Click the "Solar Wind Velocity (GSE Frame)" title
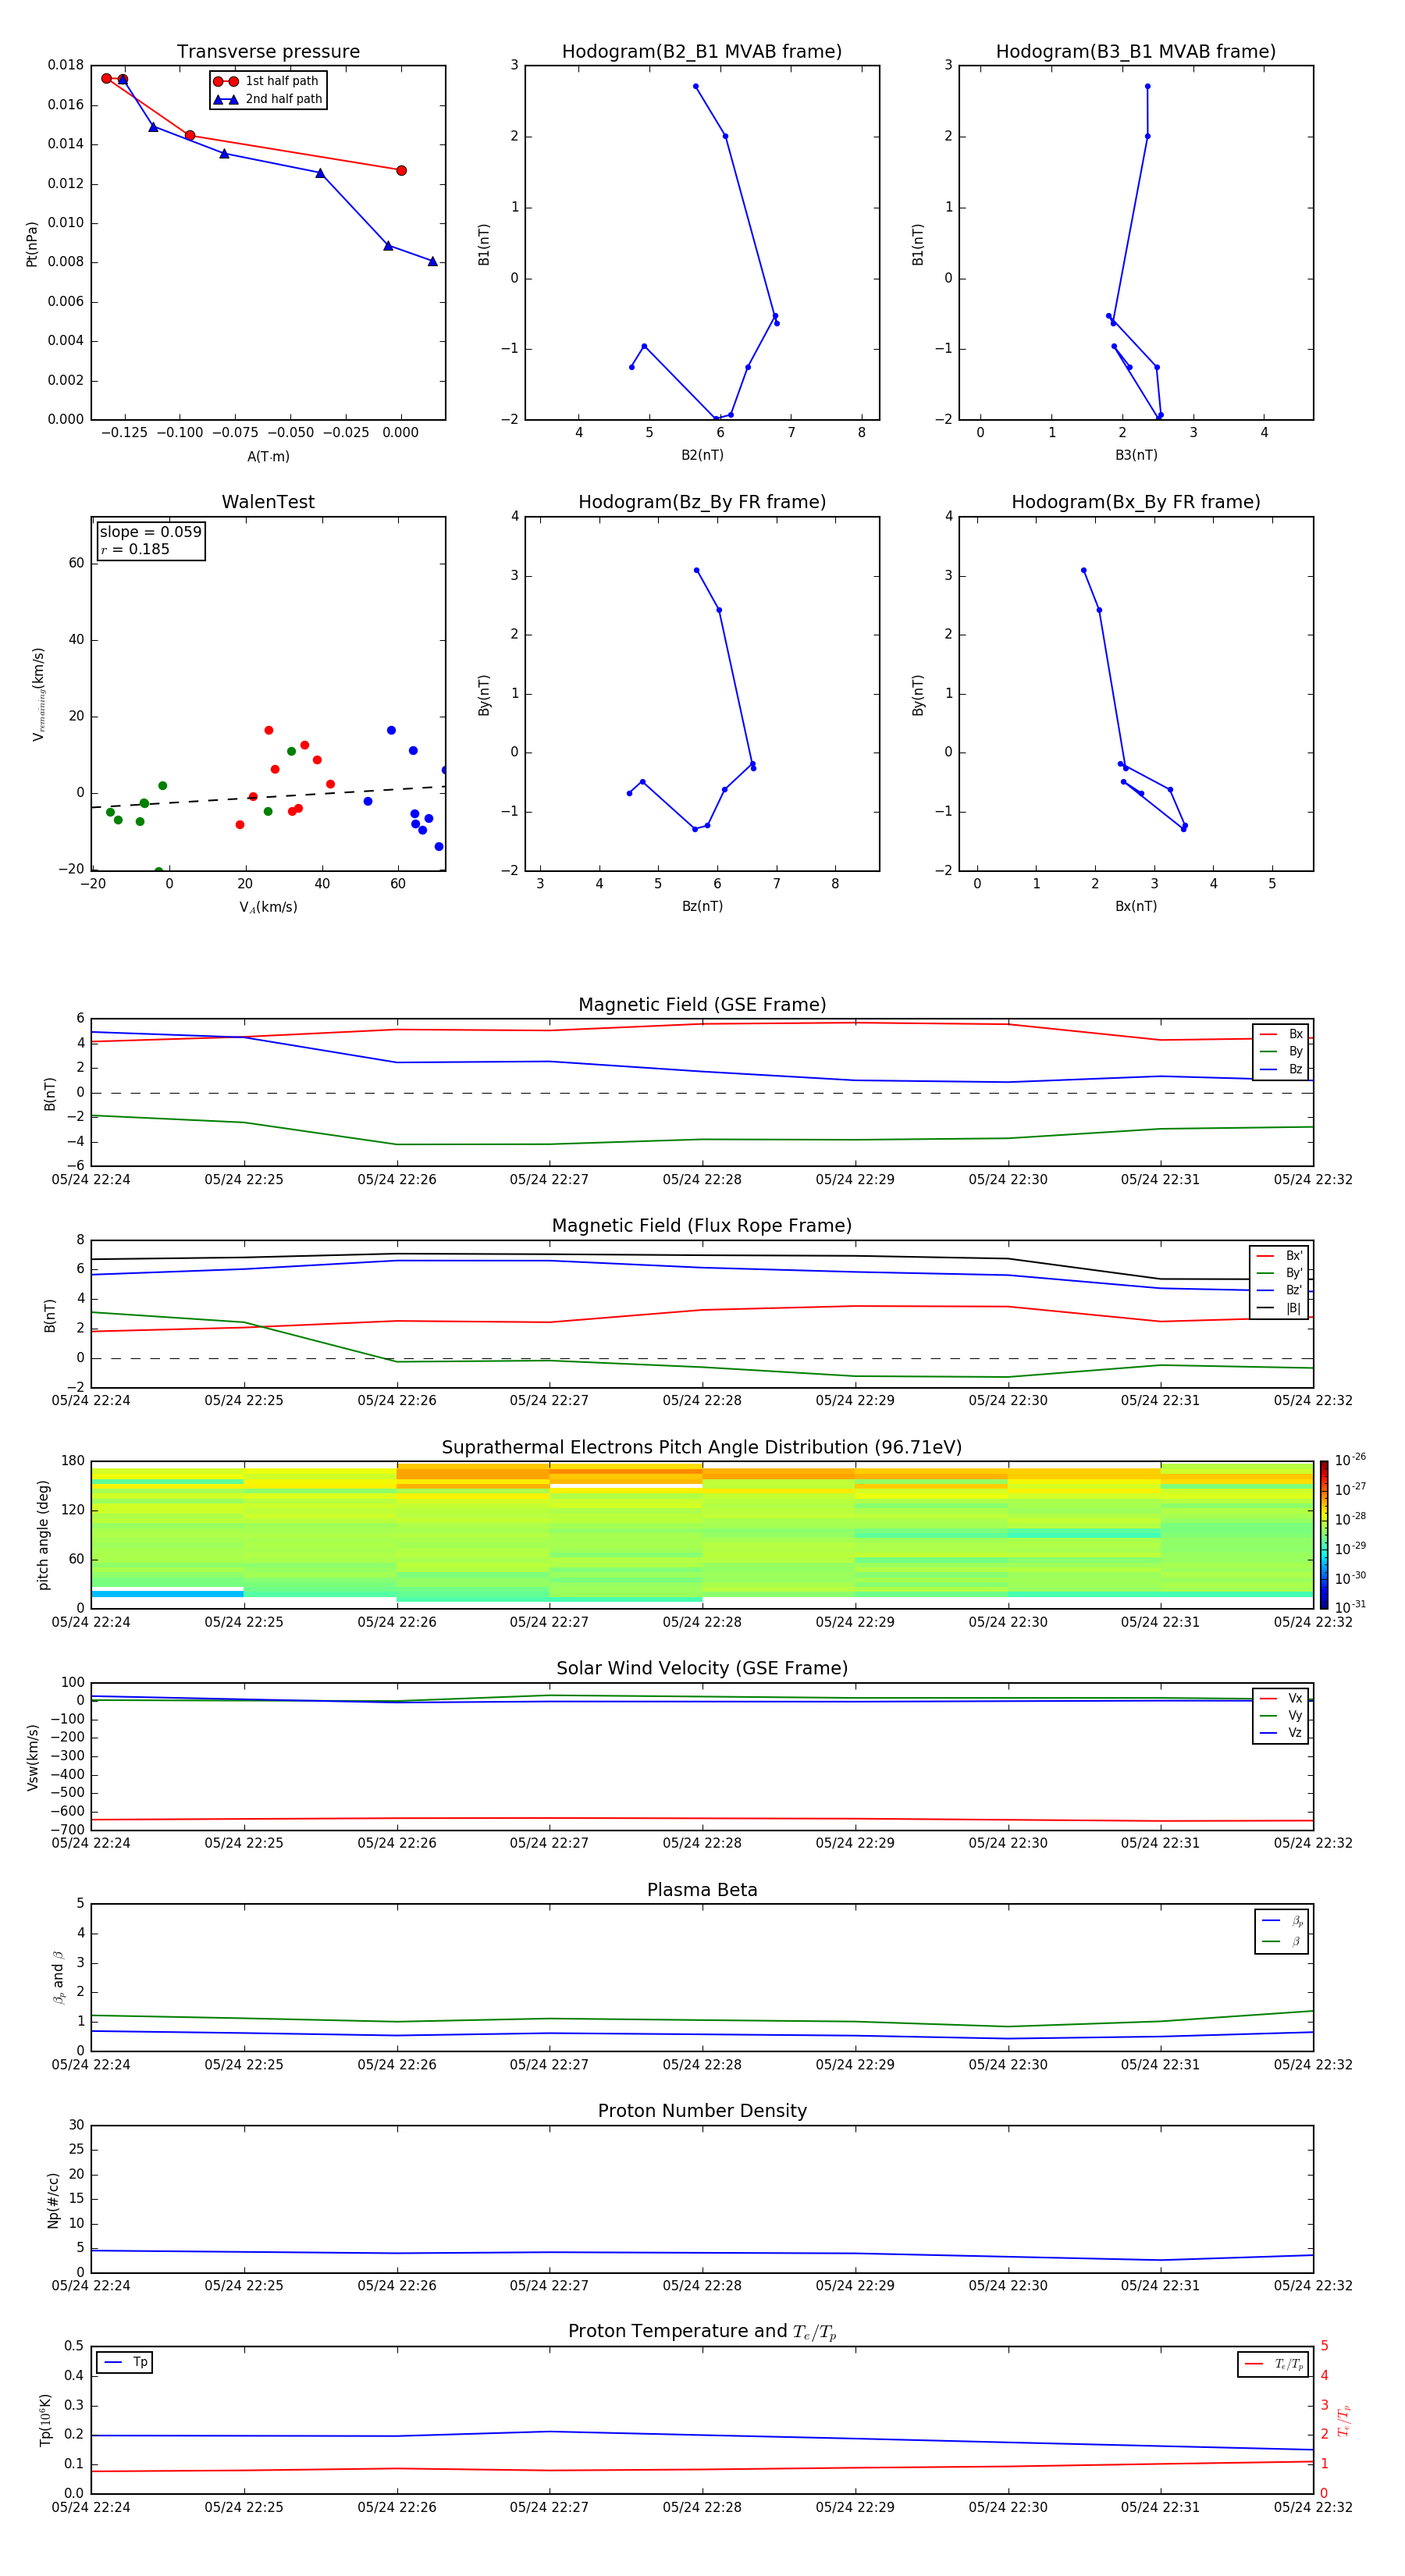Viewport: 1405px width, 2576px height. pyautogui.click(x=702, y=1669)
